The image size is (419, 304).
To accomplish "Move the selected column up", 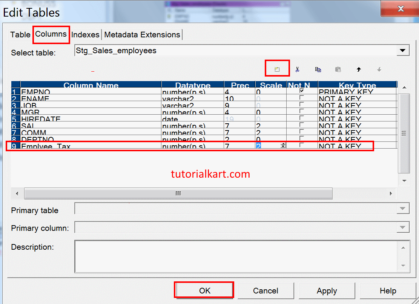I will (359, 69).
